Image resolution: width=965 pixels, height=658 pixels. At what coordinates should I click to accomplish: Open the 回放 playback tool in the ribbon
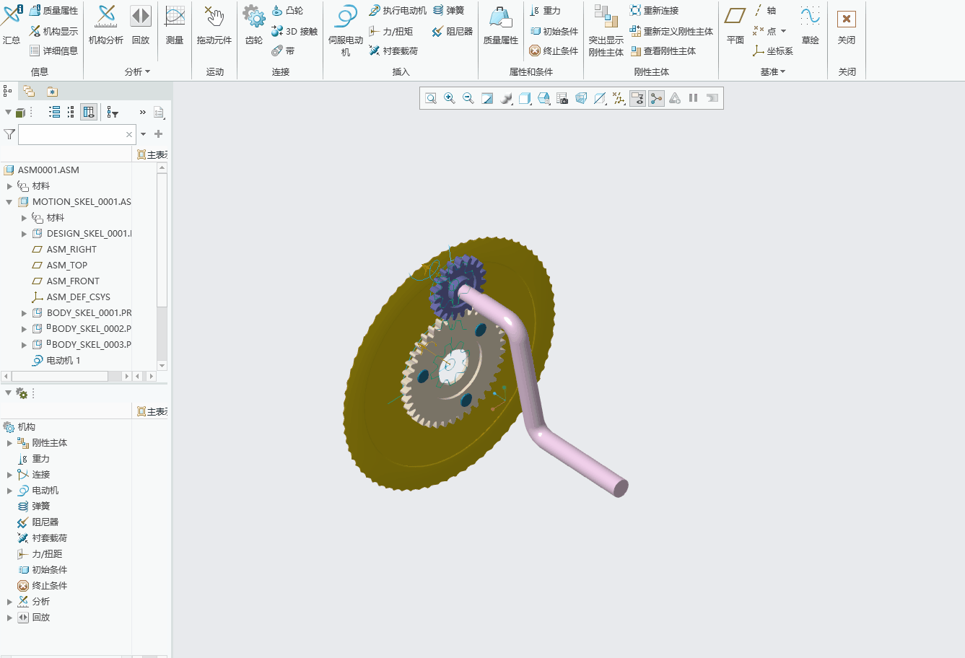tap(141, 25)
